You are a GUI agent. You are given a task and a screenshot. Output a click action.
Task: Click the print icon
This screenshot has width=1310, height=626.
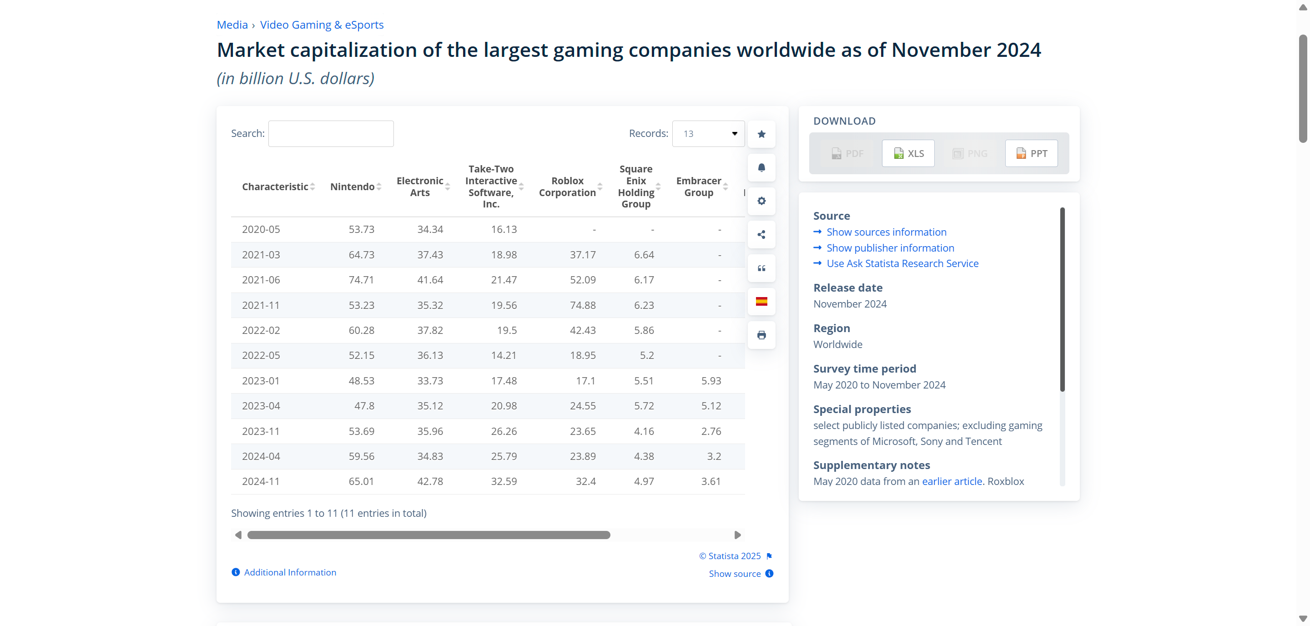(x=761, y=335)
